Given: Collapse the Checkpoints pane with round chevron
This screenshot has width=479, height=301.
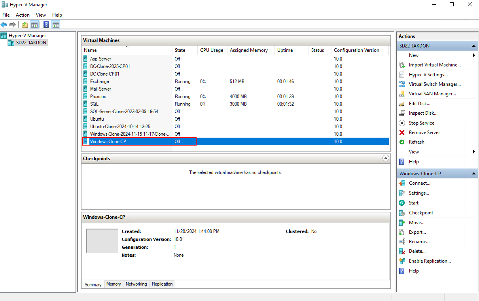Looking at the screenshot, I should 386,158.
